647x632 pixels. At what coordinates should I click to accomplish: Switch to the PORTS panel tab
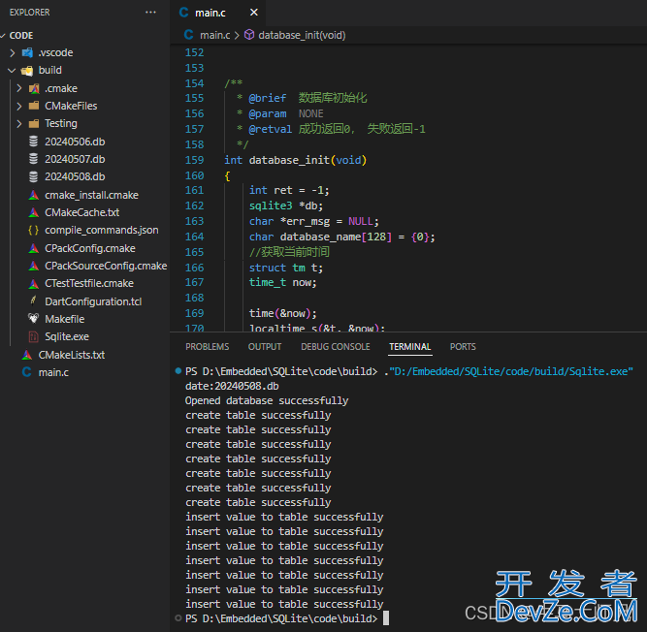click(x=463, y=347)
